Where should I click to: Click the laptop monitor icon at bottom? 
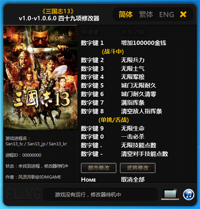170,194
